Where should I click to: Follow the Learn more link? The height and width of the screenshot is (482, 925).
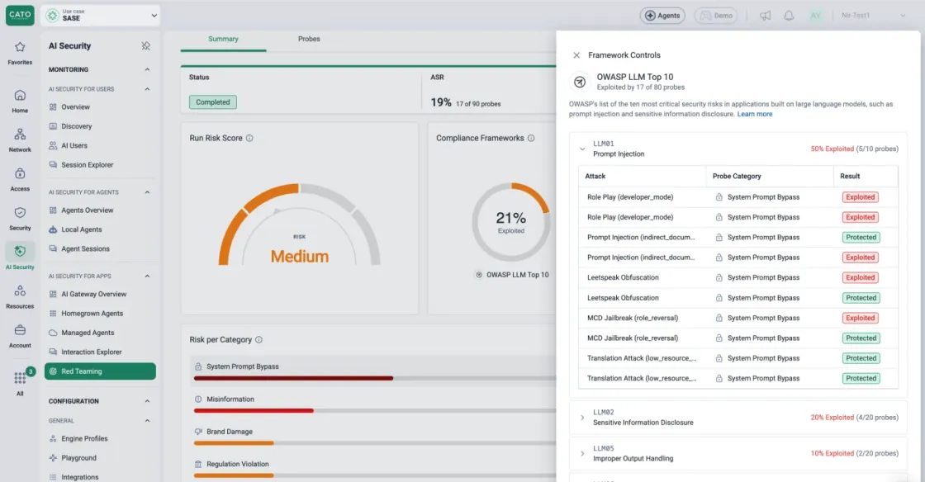coord(755,115)
